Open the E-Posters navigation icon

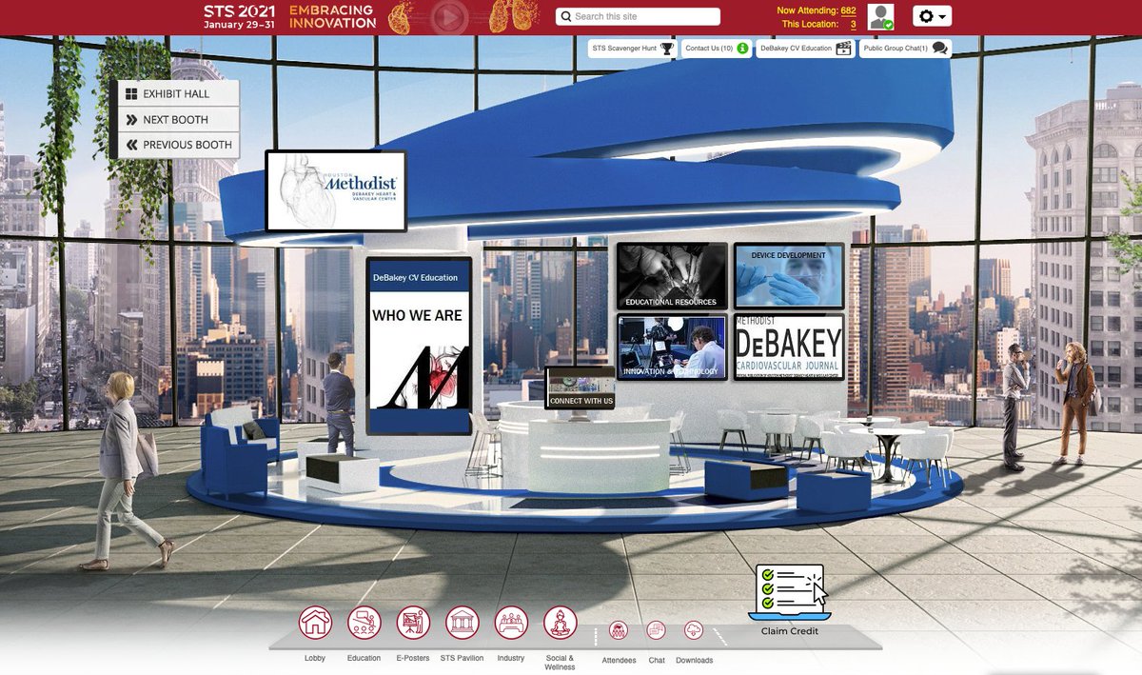(413, 623)
